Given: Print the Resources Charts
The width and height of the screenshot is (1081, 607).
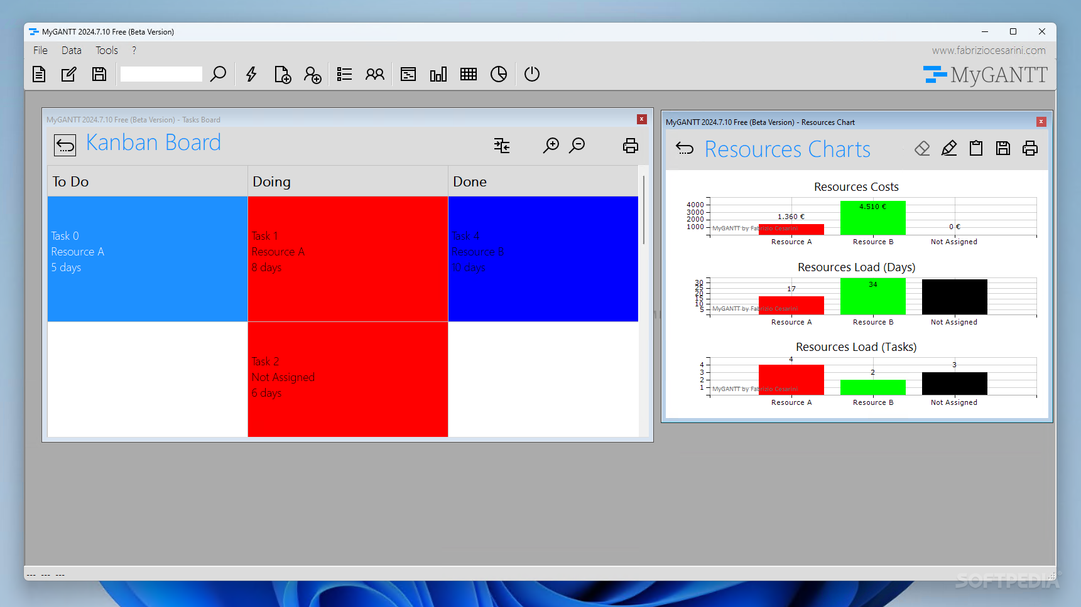Looking at the screenshot, I should (1030, 148).
